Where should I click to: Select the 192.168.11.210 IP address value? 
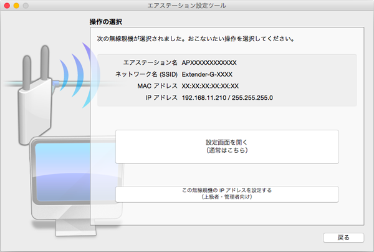click(x=205, y=98)
